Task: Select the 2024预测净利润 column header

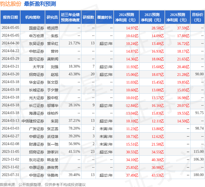Action: (126, 17)
